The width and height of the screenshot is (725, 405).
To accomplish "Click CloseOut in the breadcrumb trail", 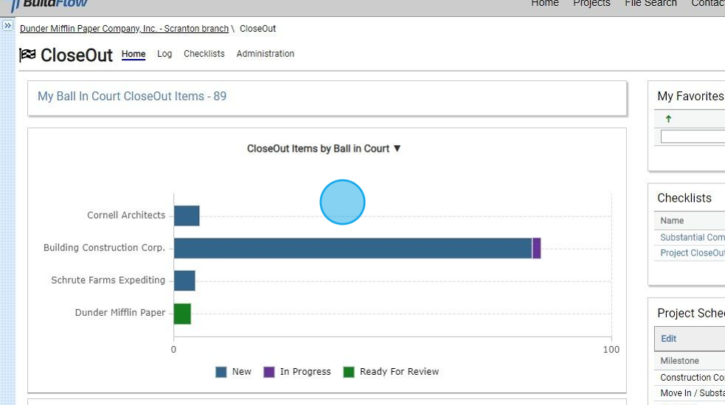I will 257,29.
